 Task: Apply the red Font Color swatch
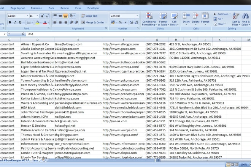point(45,22)
